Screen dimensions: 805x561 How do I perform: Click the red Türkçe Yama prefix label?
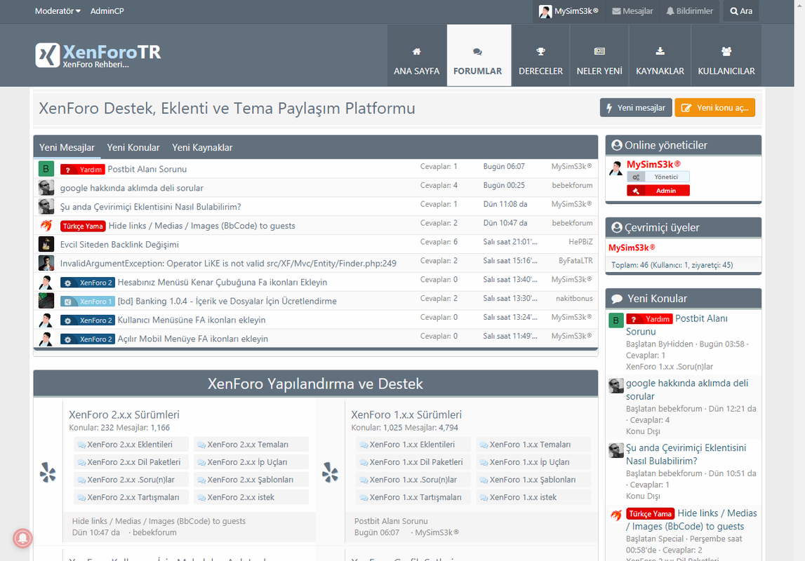point(83,226)
